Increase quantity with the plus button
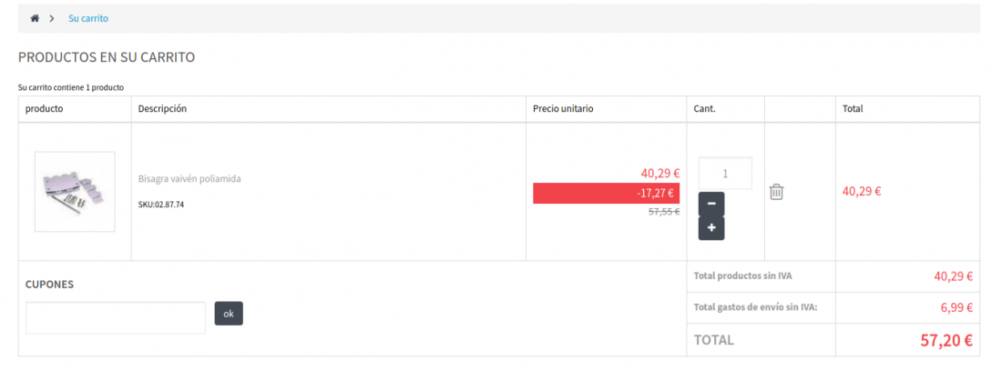Image resolution: width=1002 pixels, height=370 pixels. [x=711, y=228]
